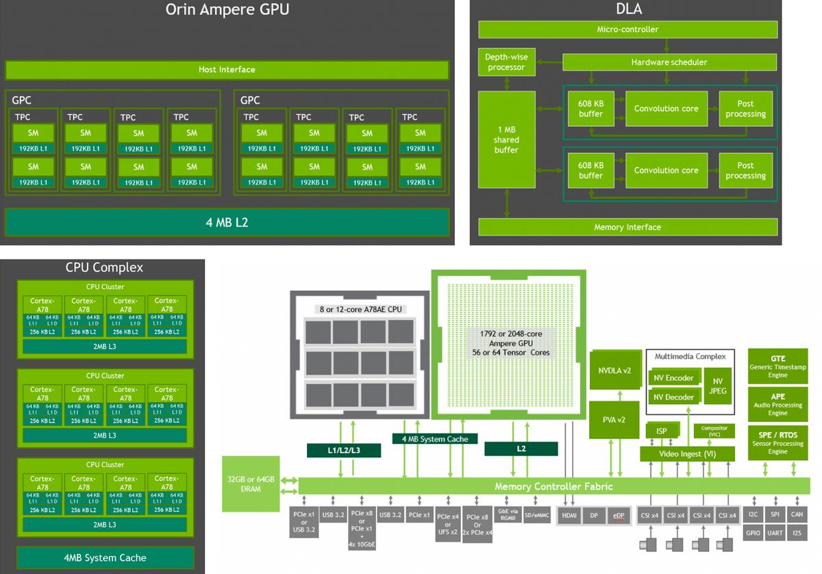Expand the Multimedia Complex group
Viewport: 822px width, 574px height.
pyautogui.click(x=689, y=356)
